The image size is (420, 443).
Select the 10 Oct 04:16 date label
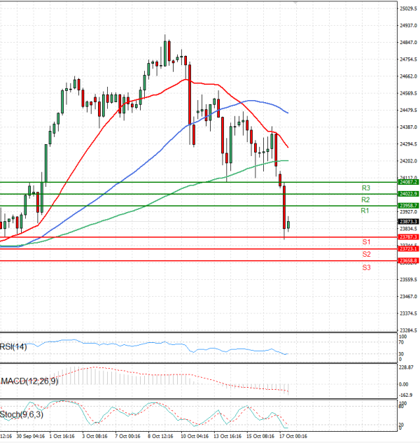point(195,436)
